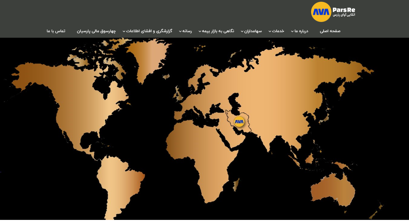Select the خدمات menu item
This screenshot has width=409, height=224.
278,31
